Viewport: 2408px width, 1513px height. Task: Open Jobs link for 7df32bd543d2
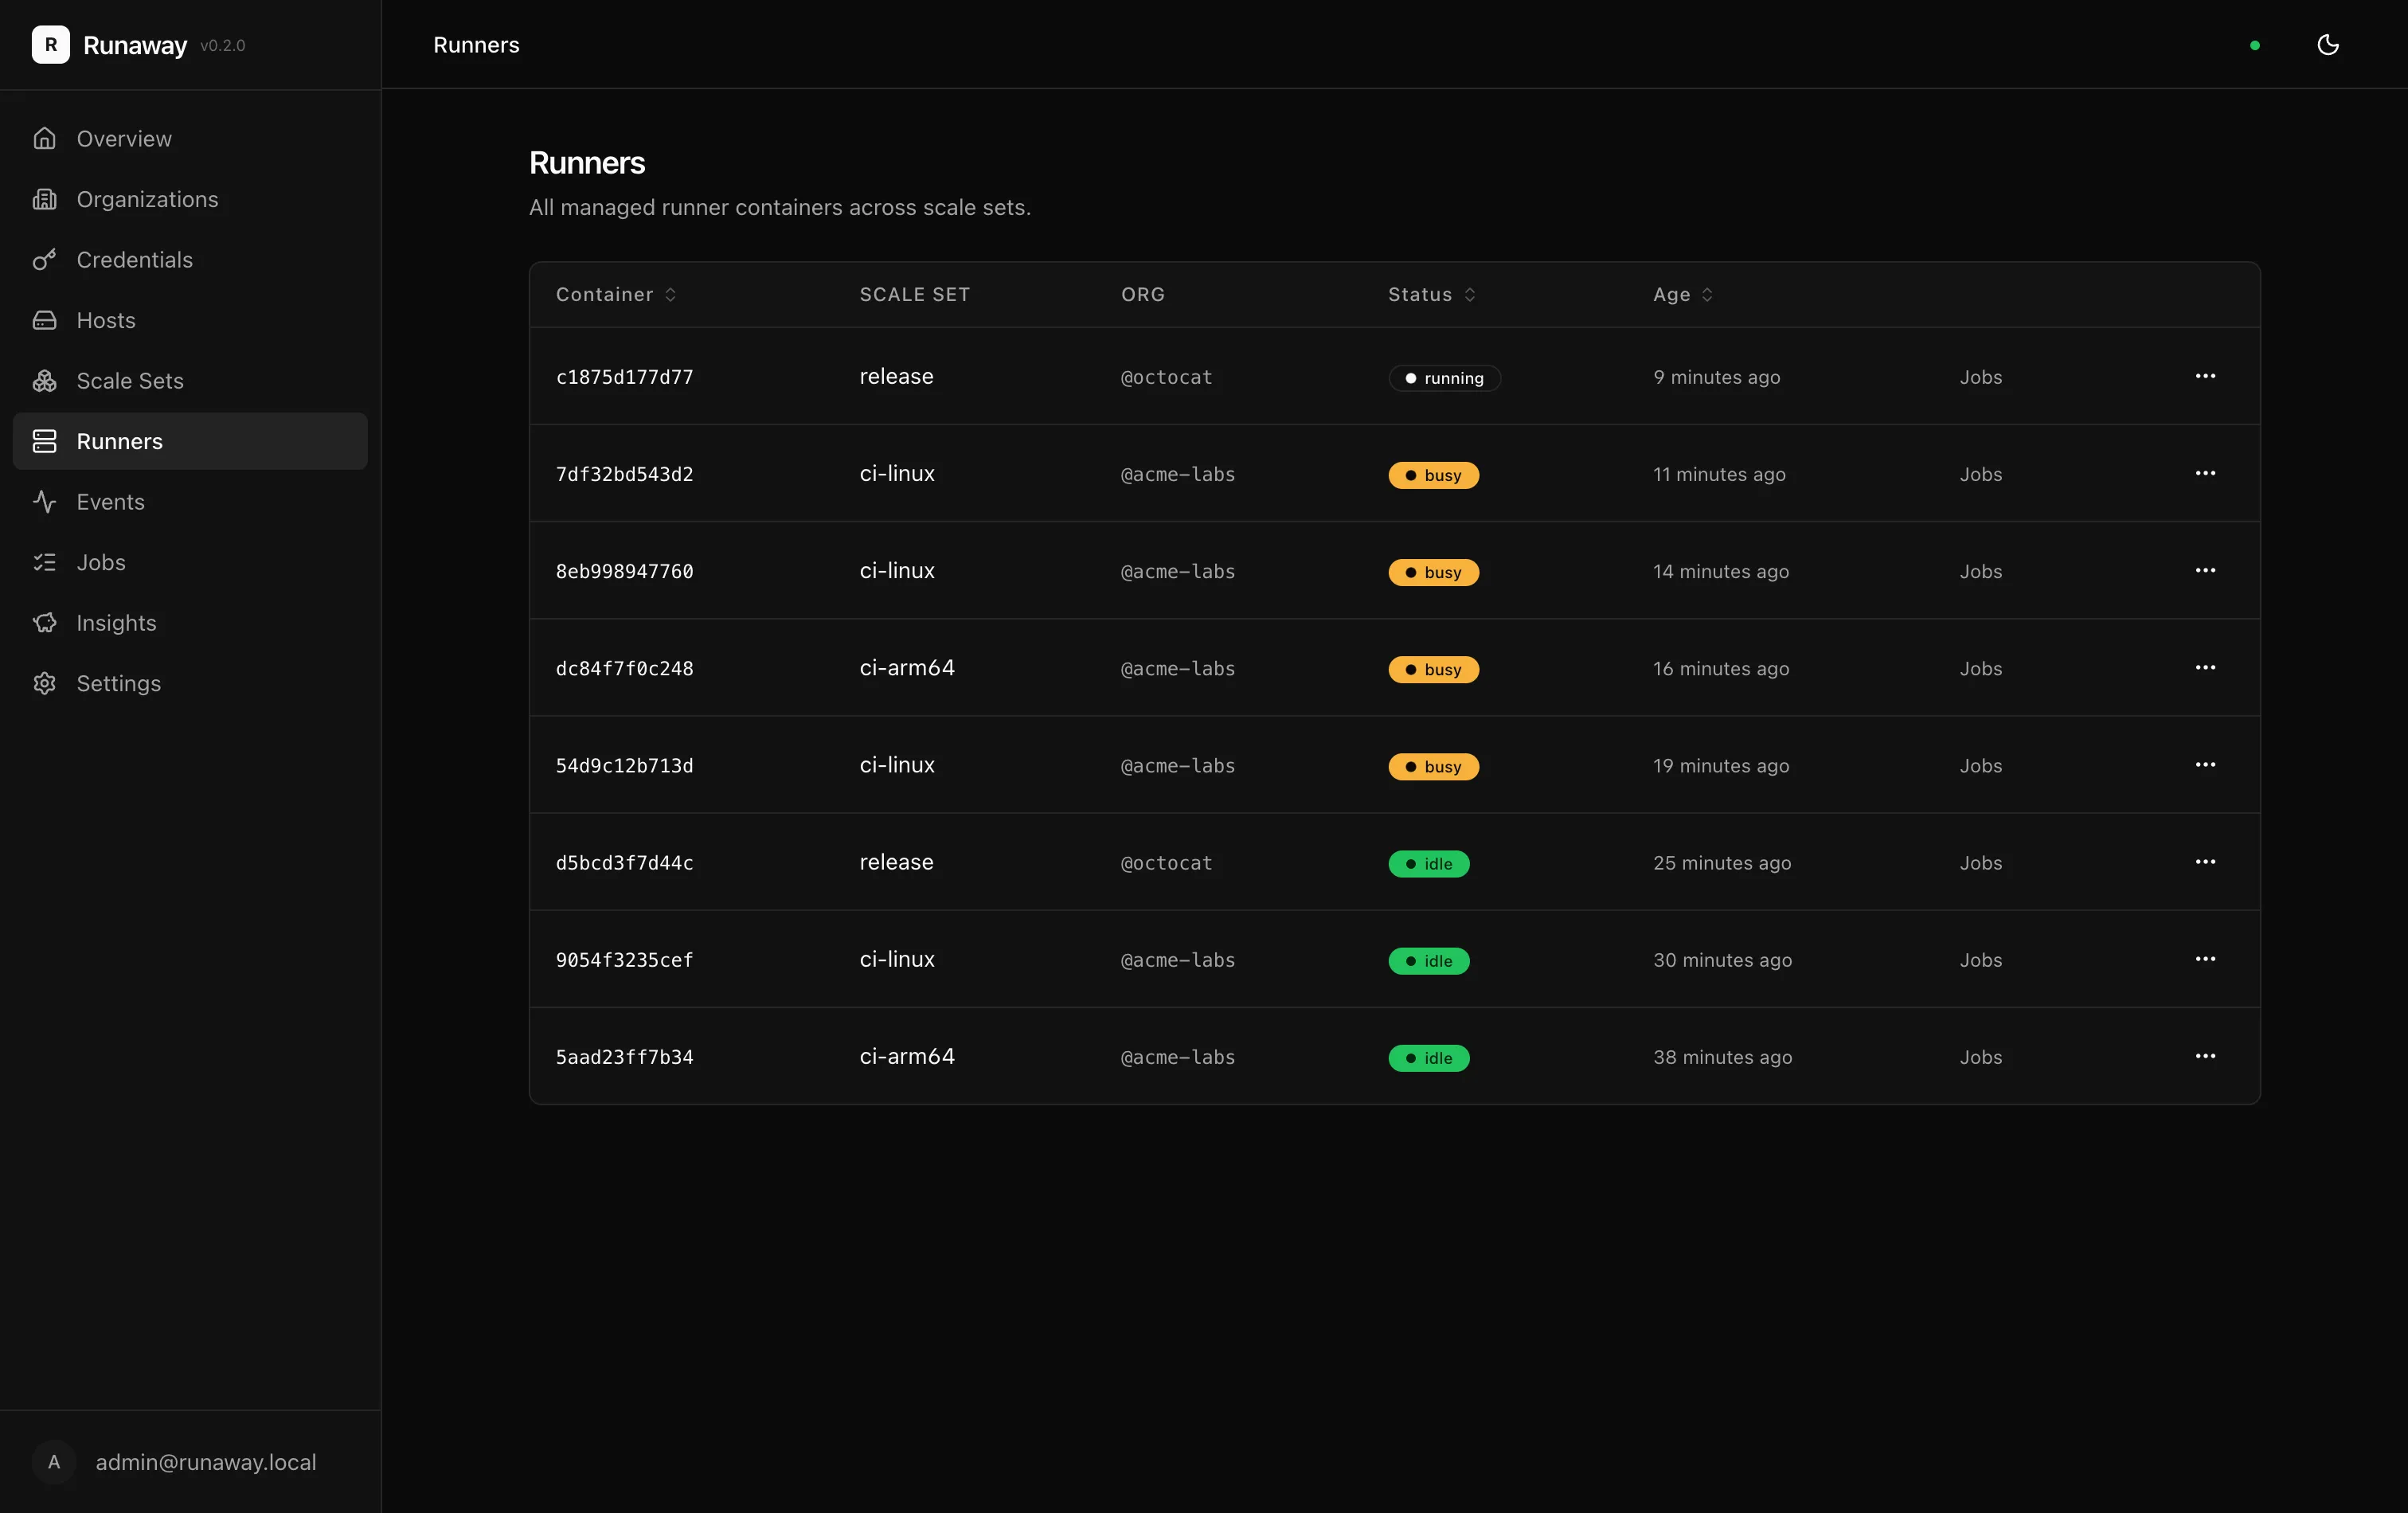(1980, 474)
